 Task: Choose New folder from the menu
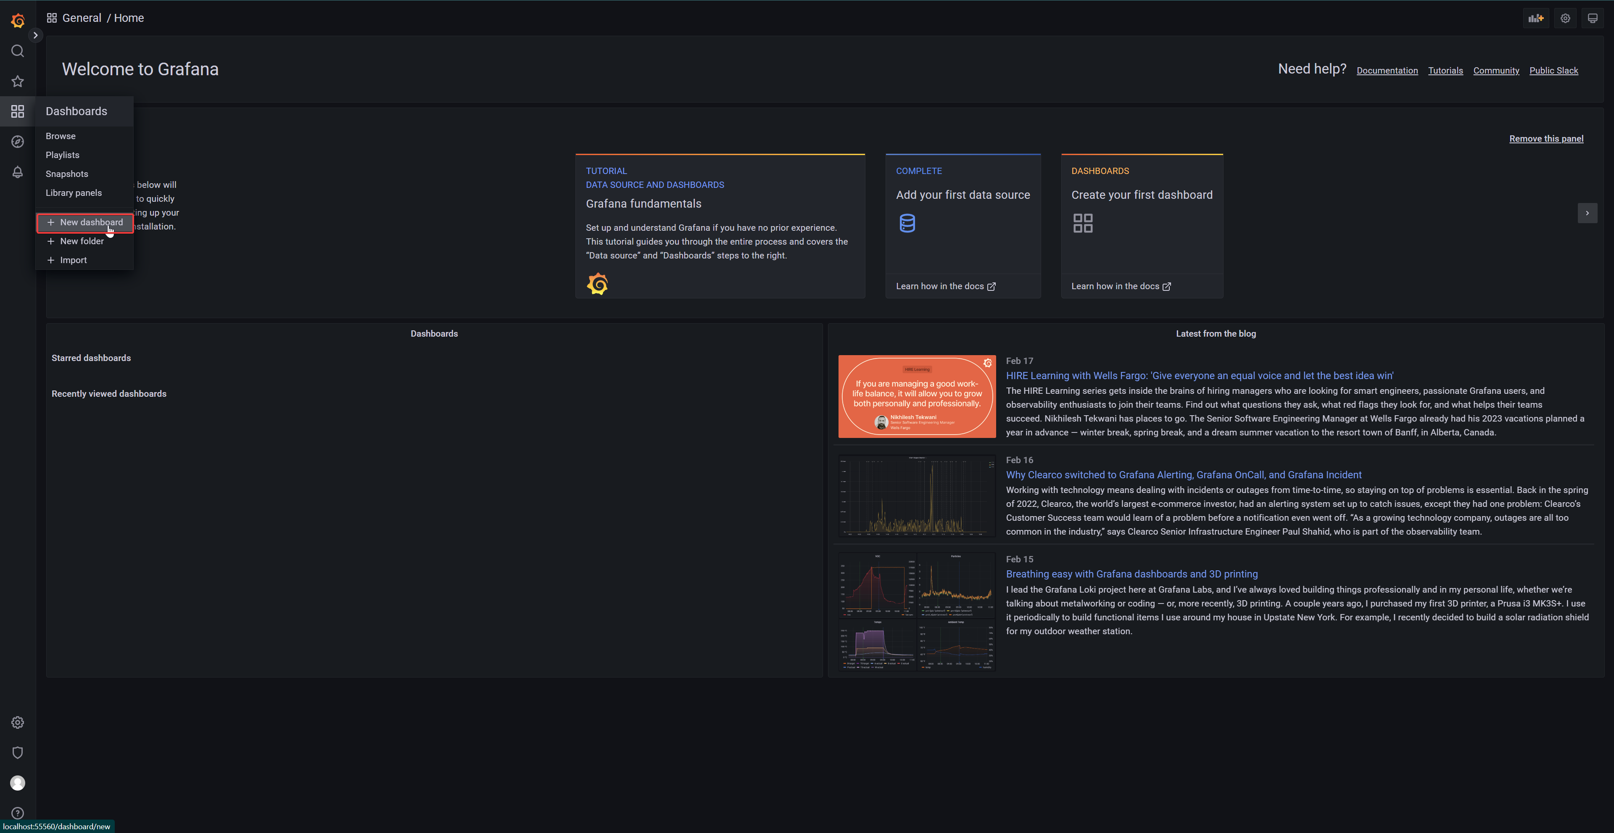click(x=84, y=241)
